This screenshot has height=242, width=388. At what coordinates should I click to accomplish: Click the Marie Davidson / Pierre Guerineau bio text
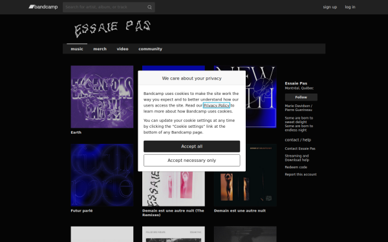[299, 108]
